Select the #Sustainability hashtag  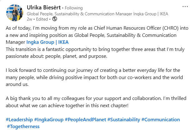pyautogui.click(x=124, y=120)
